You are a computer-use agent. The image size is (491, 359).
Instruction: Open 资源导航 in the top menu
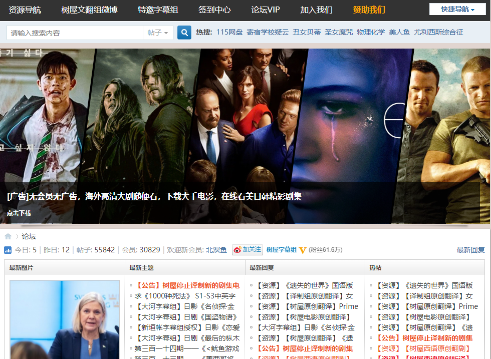(x=25, y=10)
